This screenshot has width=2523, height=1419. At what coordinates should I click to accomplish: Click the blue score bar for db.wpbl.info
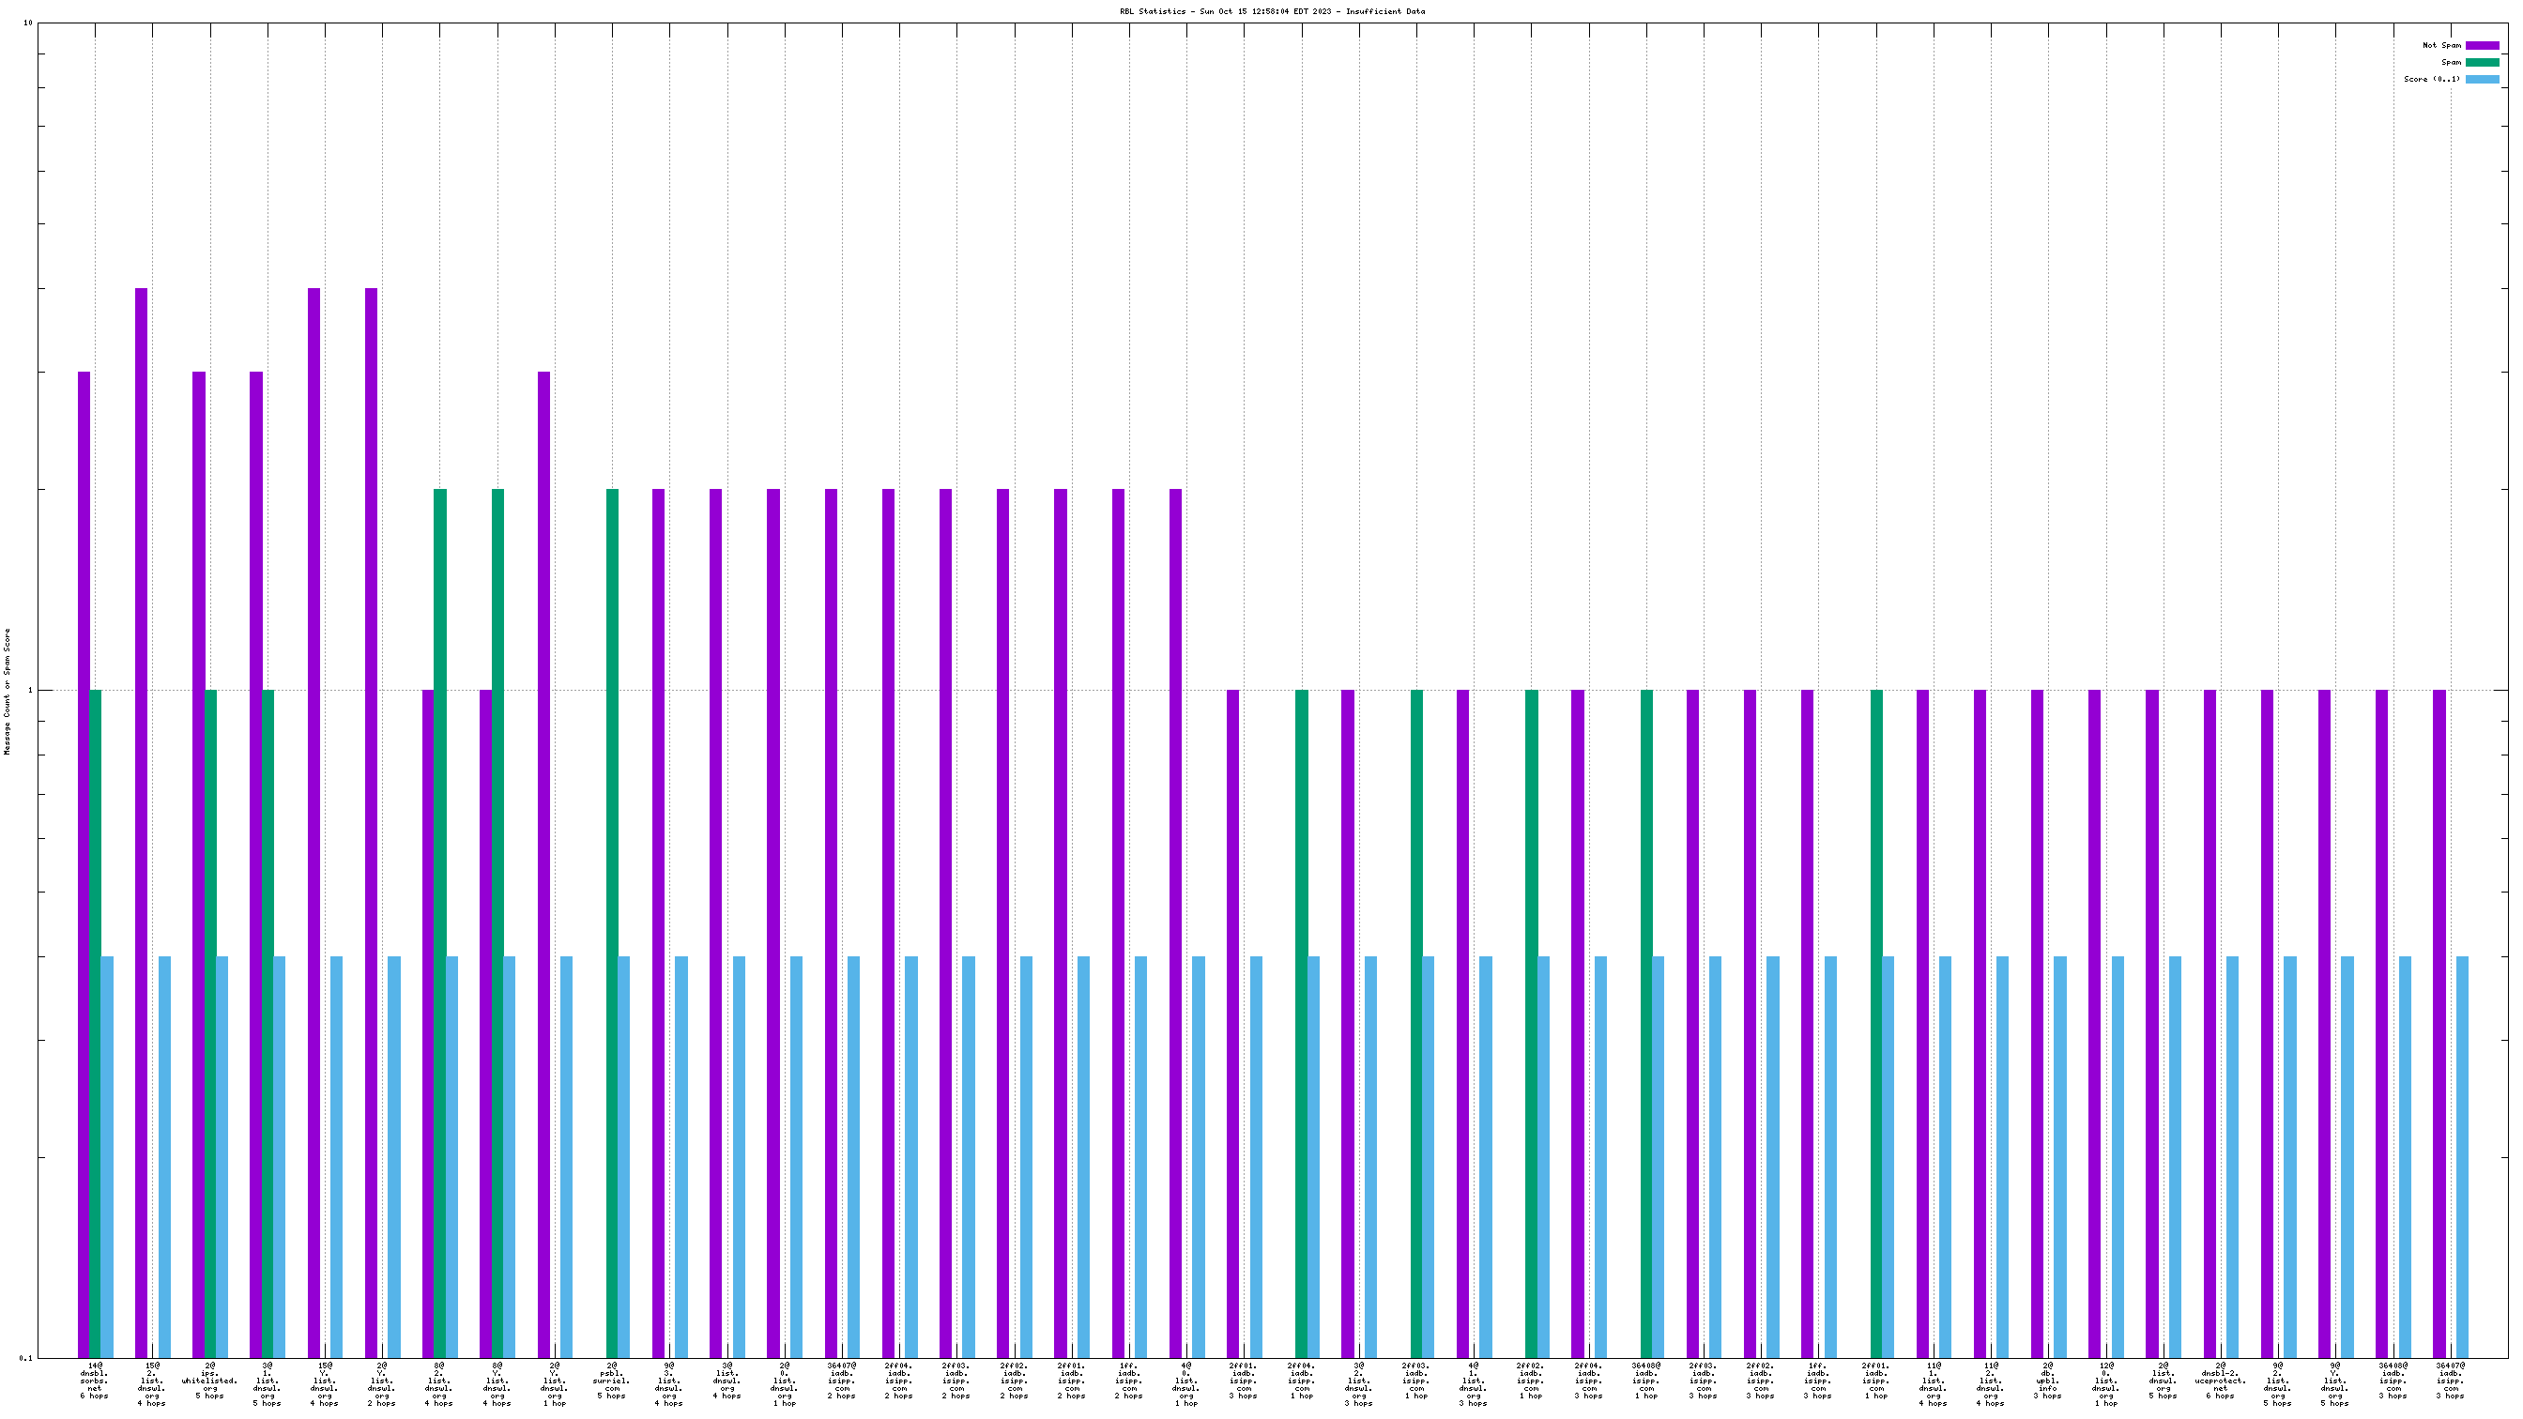click(x=2059, y=1155)
